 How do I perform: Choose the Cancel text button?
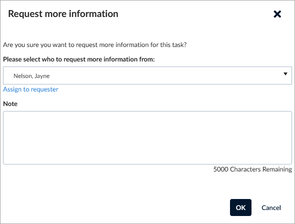pos(271,207)
